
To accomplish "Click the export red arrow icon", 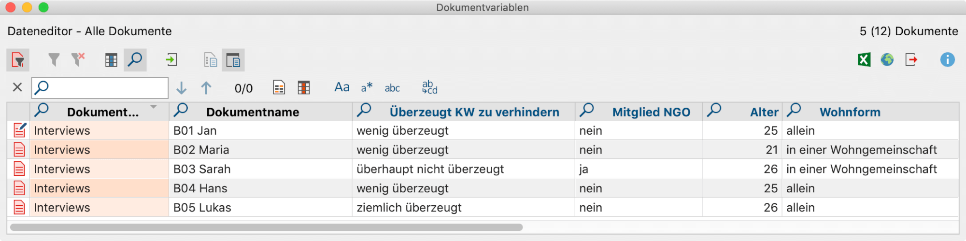I will [911, 60].
